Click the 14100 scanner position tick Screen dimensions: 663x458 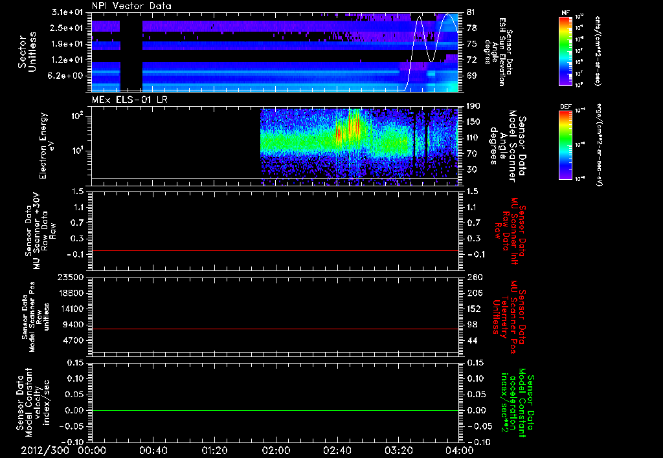click(x=71, y=309)
